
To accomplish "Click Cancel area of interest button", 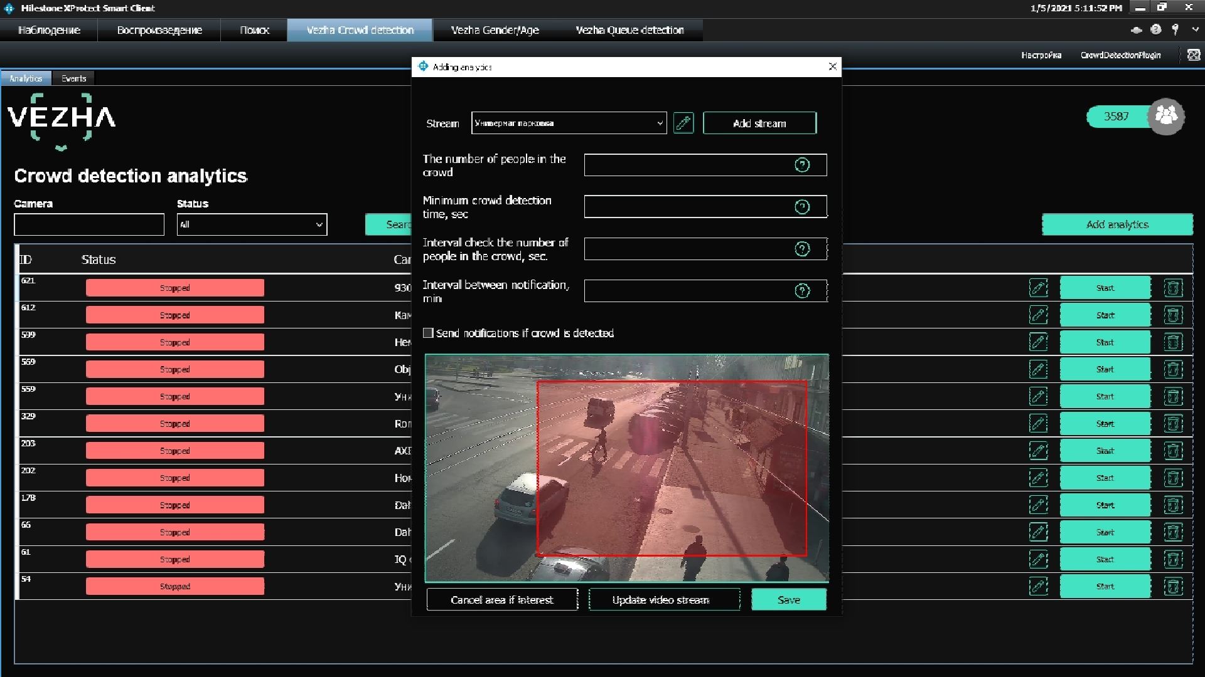I will [x=502, y=599].
